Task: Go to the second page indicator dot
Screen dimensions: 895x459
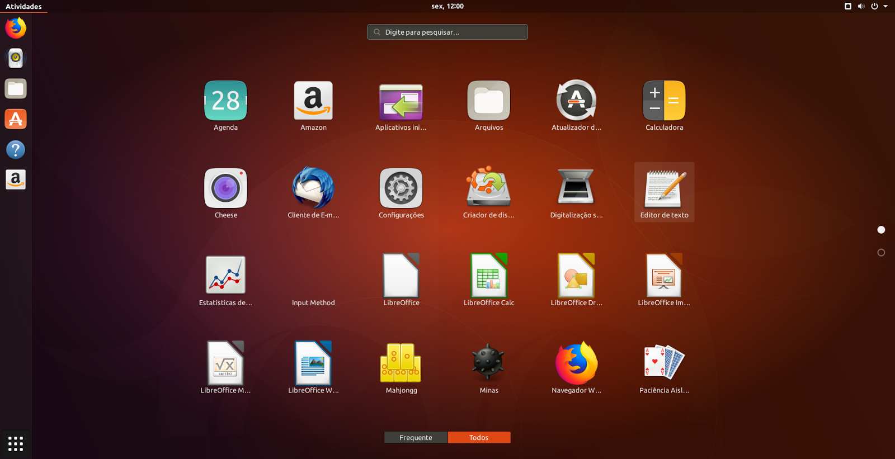Action: tap(881, 253)
